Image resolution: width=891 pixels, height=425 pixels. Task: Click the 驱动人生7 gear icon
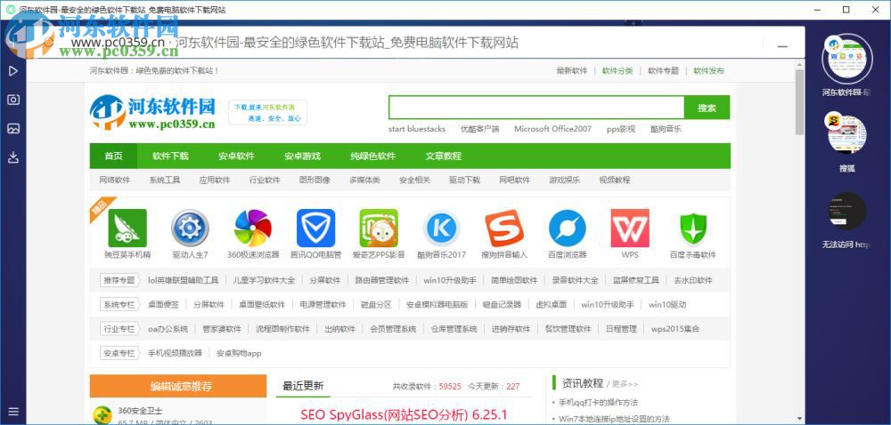[x=191, y=228]
